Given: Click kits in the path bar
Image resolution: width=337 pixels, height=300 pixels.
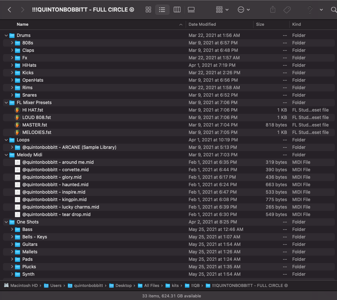Looking at the screenshot, I should point(174,285).
